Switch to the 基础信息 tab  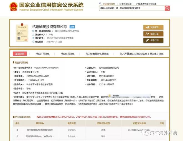tap(20, 54)
